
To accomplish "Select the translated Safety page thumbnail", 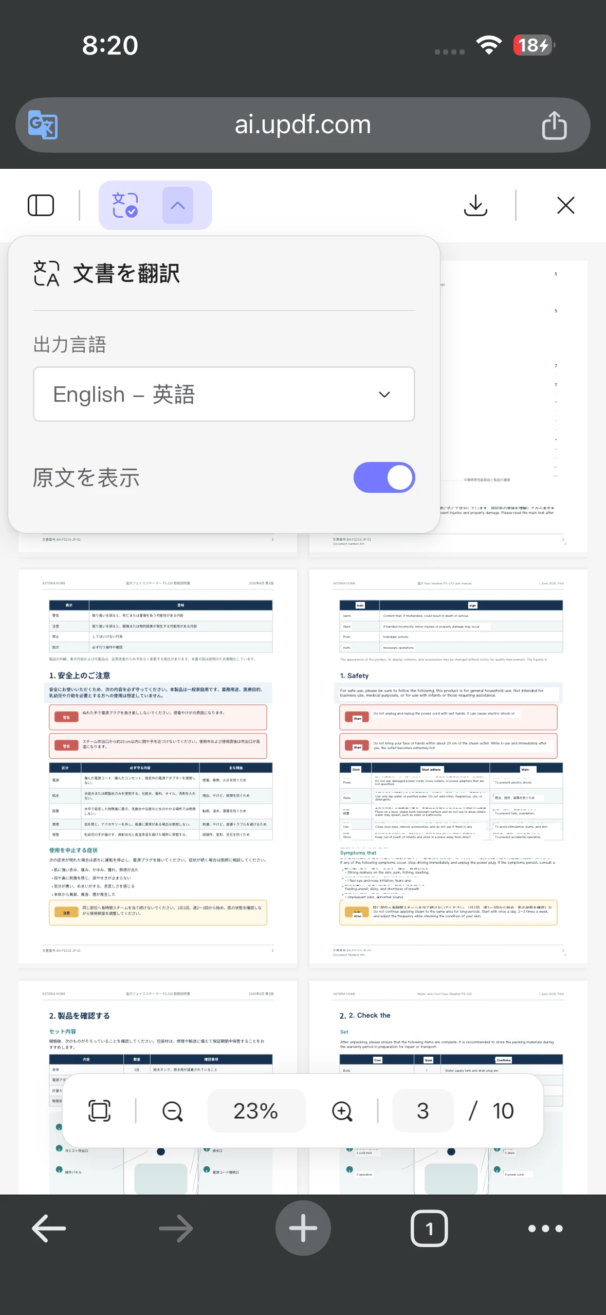I will click(x=448, y=766).
